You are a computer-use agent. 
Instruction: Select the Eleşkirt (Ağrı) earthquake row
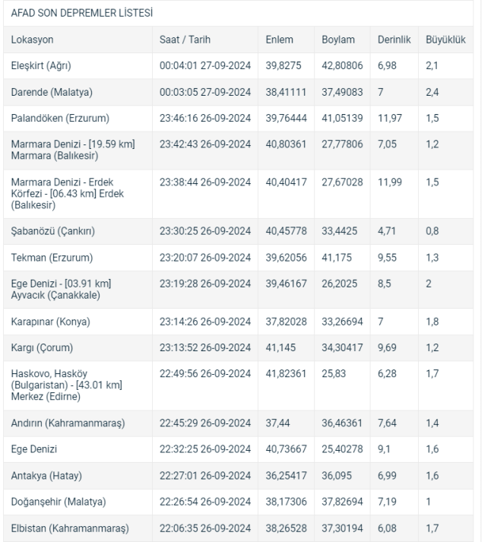238,65
